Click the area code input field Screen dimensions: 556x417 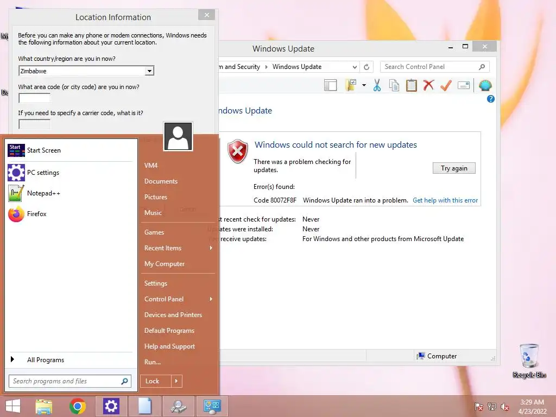[x=34, y=98]
